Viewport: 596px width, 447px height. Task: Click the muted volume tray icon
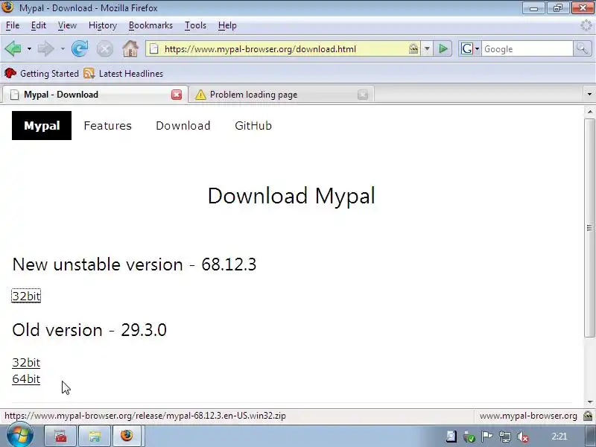[523, 437]
